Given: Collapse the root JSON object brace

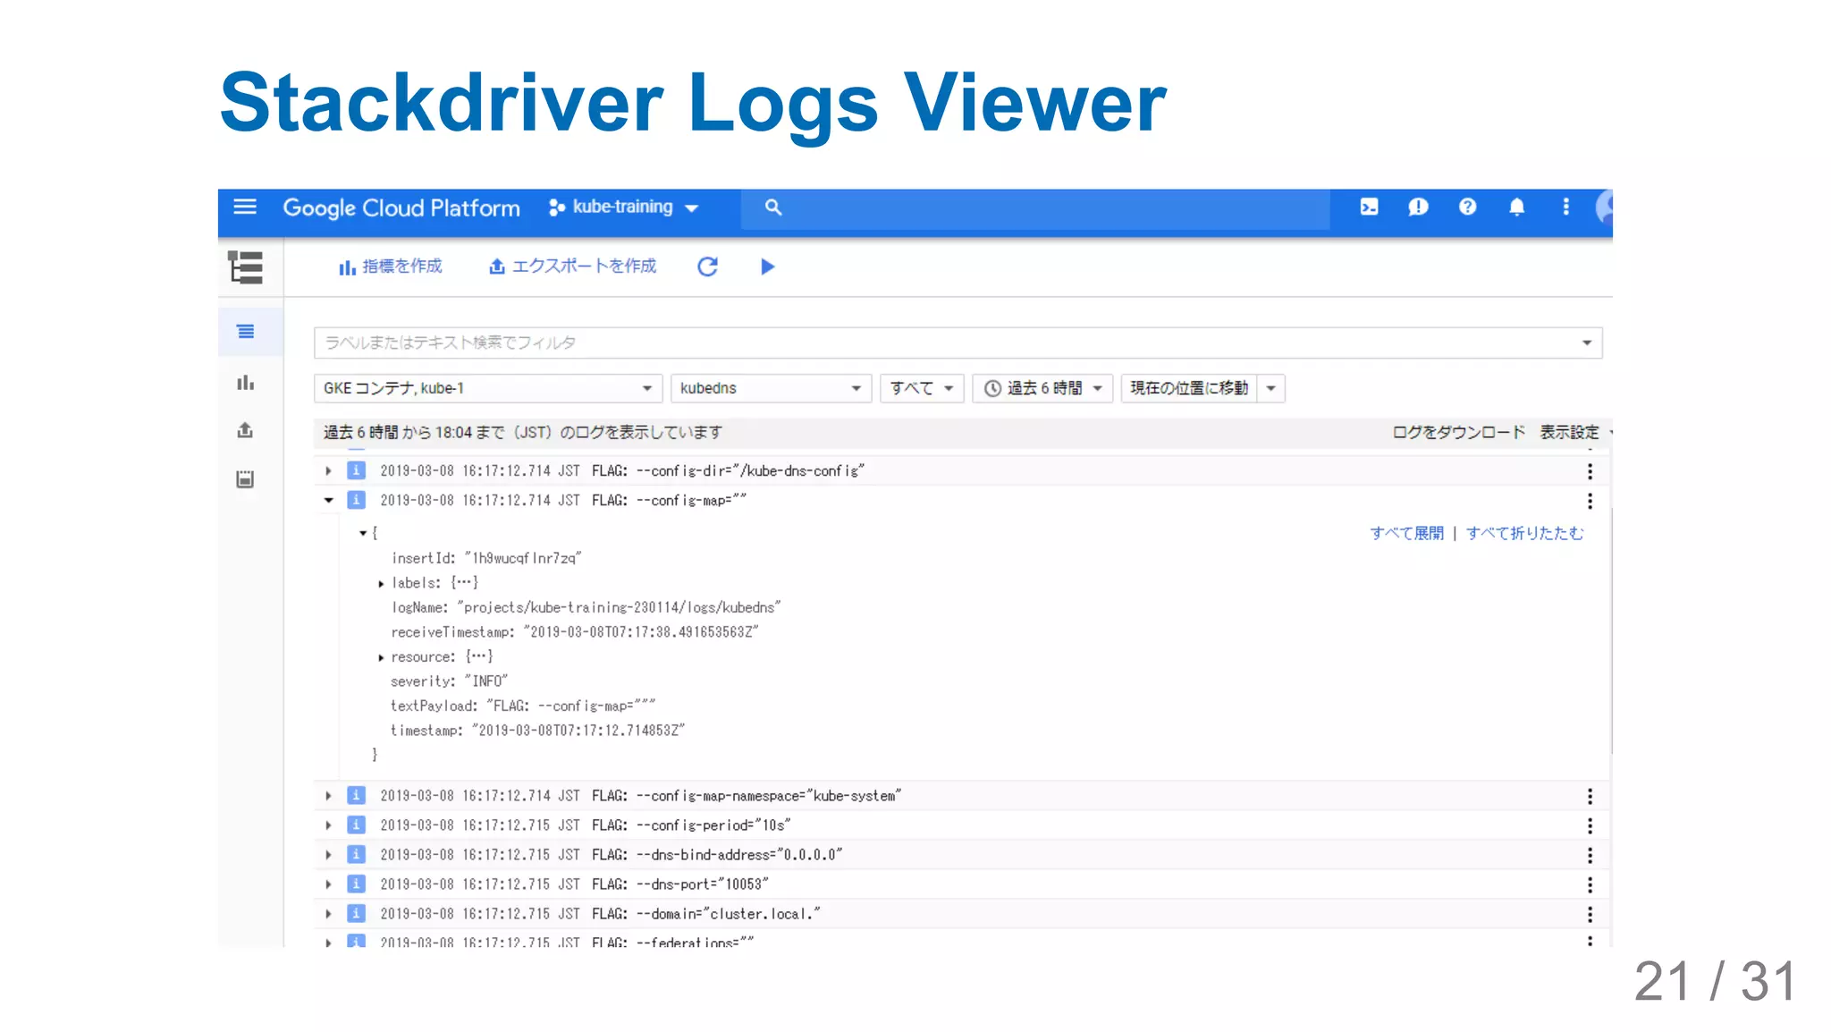Looking at the screenshot, I should tap(363, 533).
